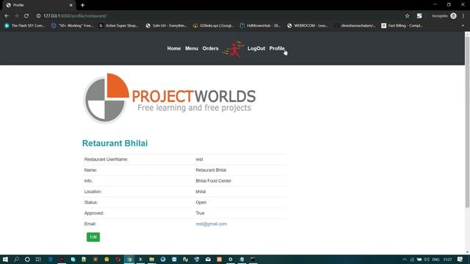Open the Fast Billing bookmark
Screen dimensions: 470x264
[402, 26]
